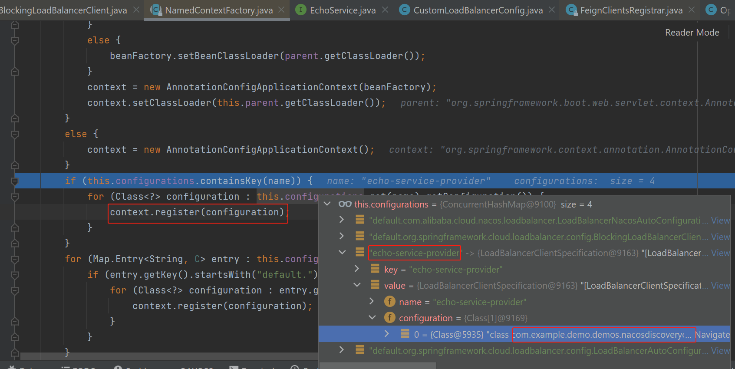The height and width of the screenshot is (369, 735).
Task: Close CustomLoadBalancerConfig.java tab
Action: (x=552, y=10)
